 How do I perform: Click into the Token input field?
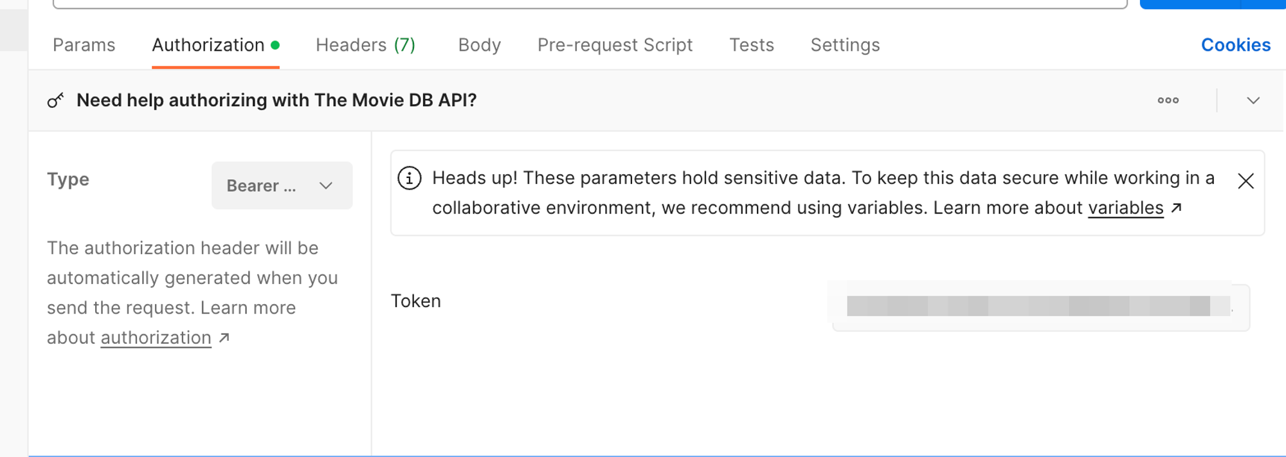coord(1040,307)
